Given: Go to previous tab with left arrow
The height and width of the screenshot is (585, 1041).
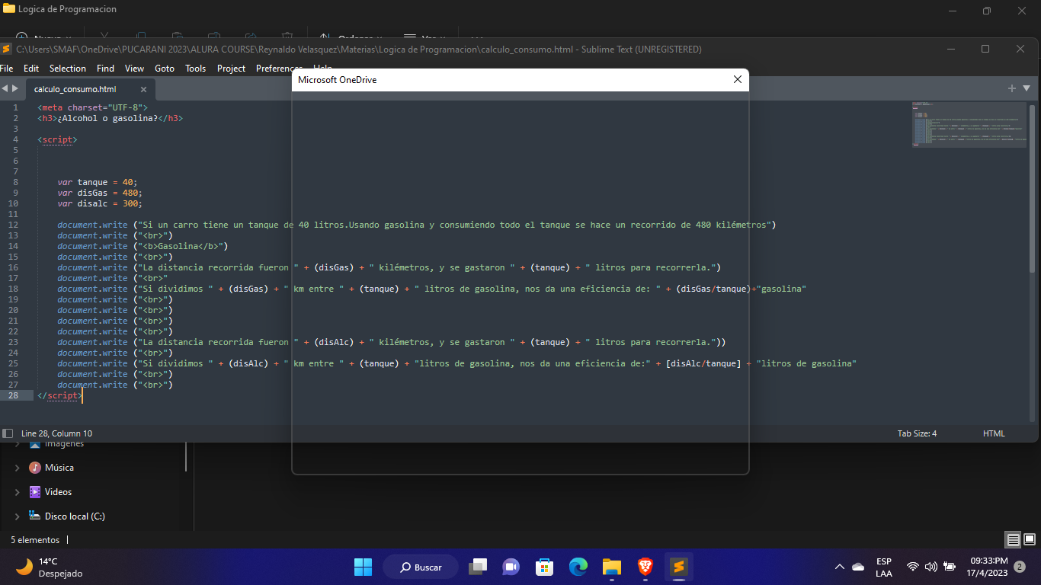Looking at the screenshot, I should [x=5, y=88].
